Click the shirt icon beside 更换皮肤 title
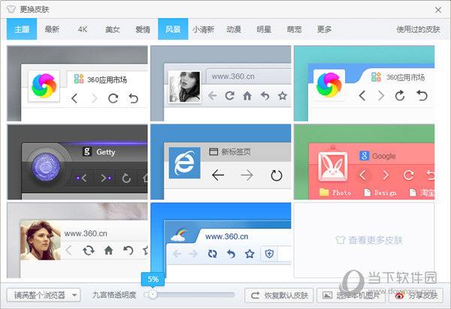The width and height of the screenshot is (451, 309). pos(11,10)
